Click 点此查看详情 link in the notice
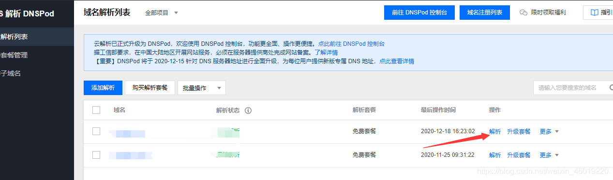Image resolution: width=613 pixels, height=180 pixels. tap(397, 61)
